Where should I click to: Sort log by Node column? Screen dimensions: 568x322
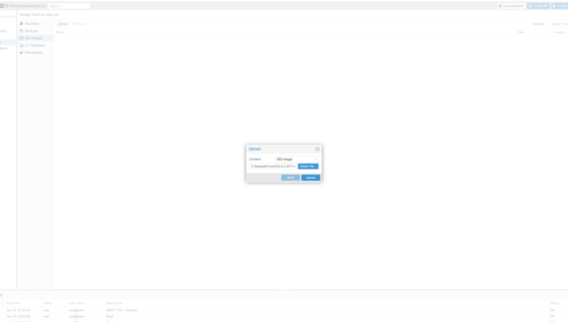53,303
